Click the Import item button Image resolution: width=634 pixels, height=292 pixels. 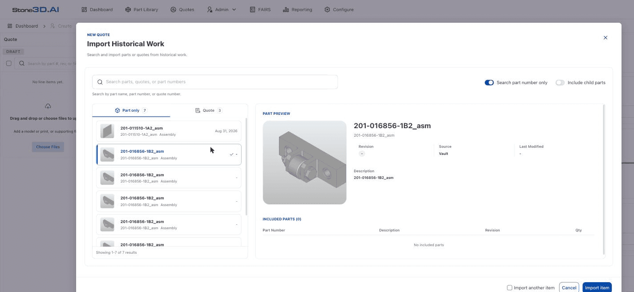pyautogui.click(x=597, y=288)
